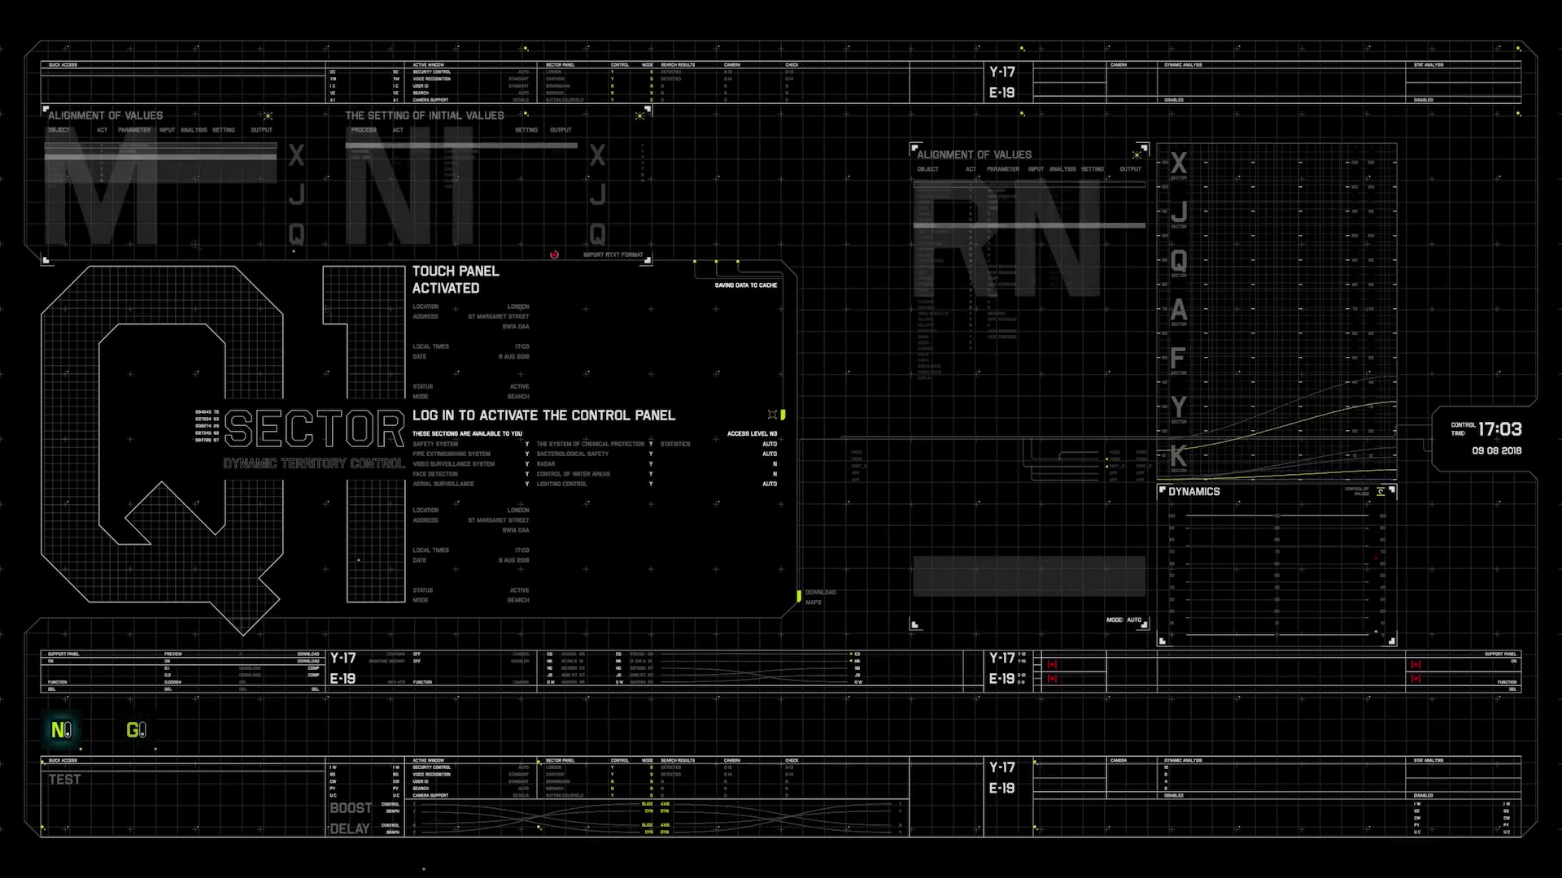Screen dimensions: 1562x878
Task: Open Aerial Surveillance section
Action: click(x=443, y=484)
